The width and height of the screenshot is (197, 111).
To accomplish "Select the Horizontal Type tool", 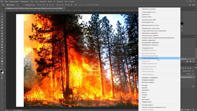I will (x=2, y=53).
